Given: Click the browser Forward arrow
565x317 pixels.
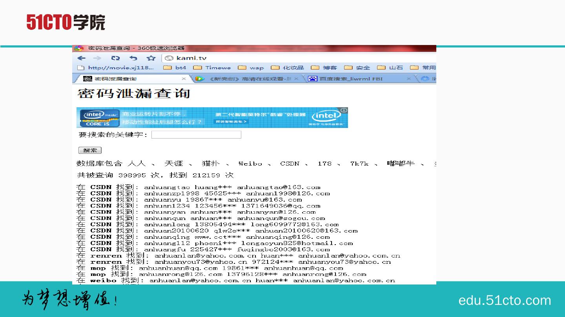Looking at the screenshot, I should point(97,58).
